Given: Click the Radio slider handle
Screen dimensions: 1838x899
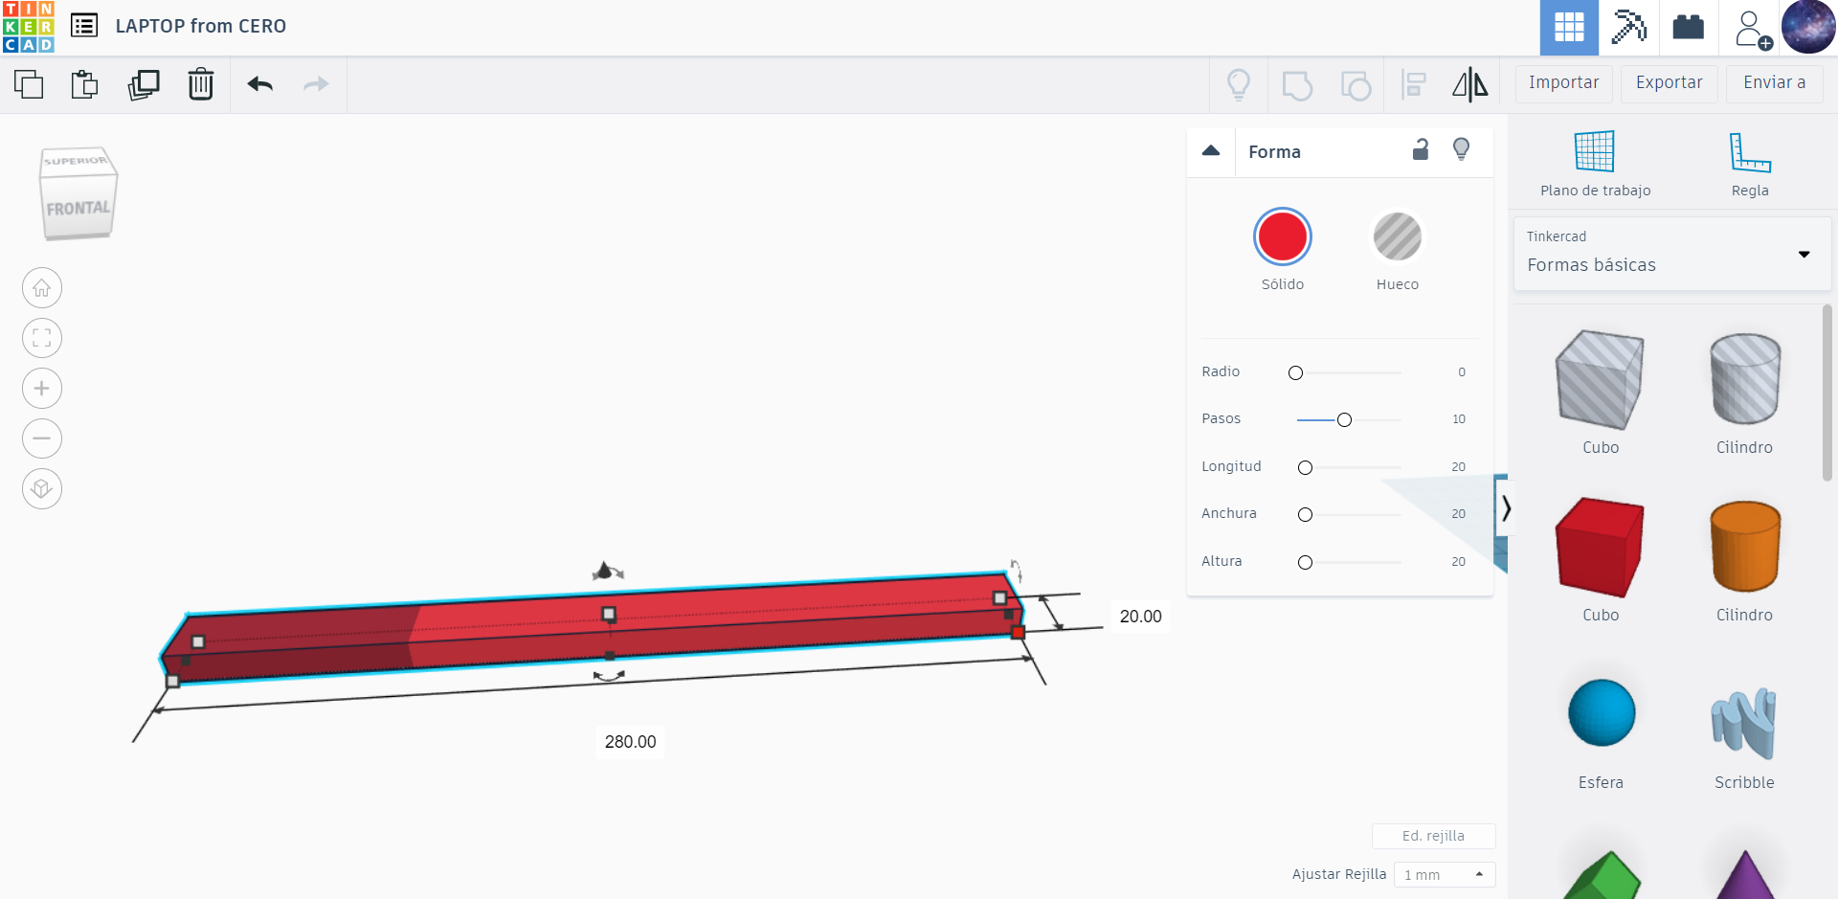Looking at the screenshot, I should (x=1295, y=372).
